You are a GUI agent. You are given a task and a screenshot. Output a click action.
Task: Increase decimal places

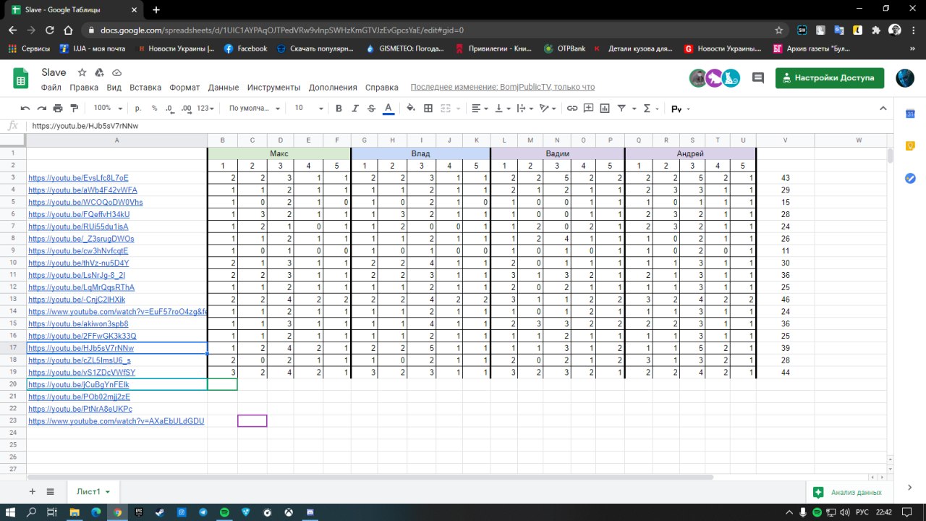pos(186,109)
